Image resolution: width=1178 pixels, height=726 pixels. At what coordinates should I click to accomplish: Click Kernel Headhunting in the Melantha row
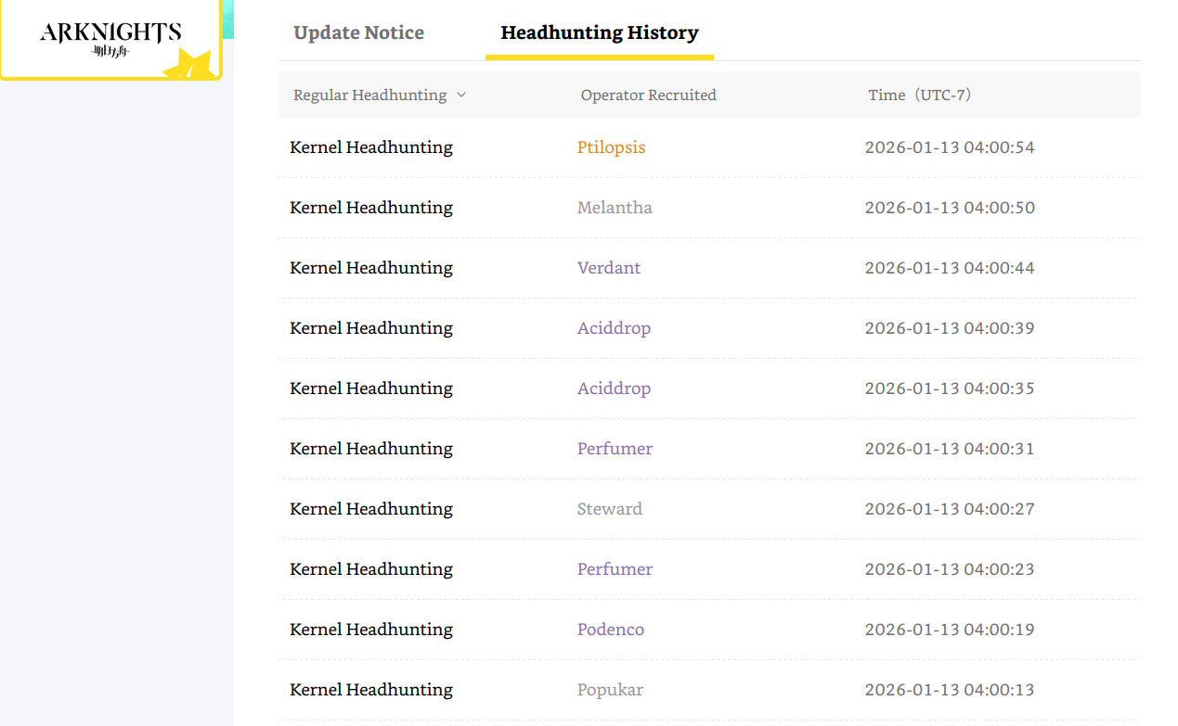(x=371, y=208)
